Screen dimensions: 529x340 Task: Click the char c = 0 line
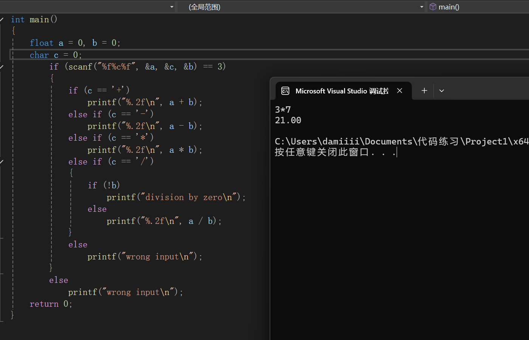56,55
